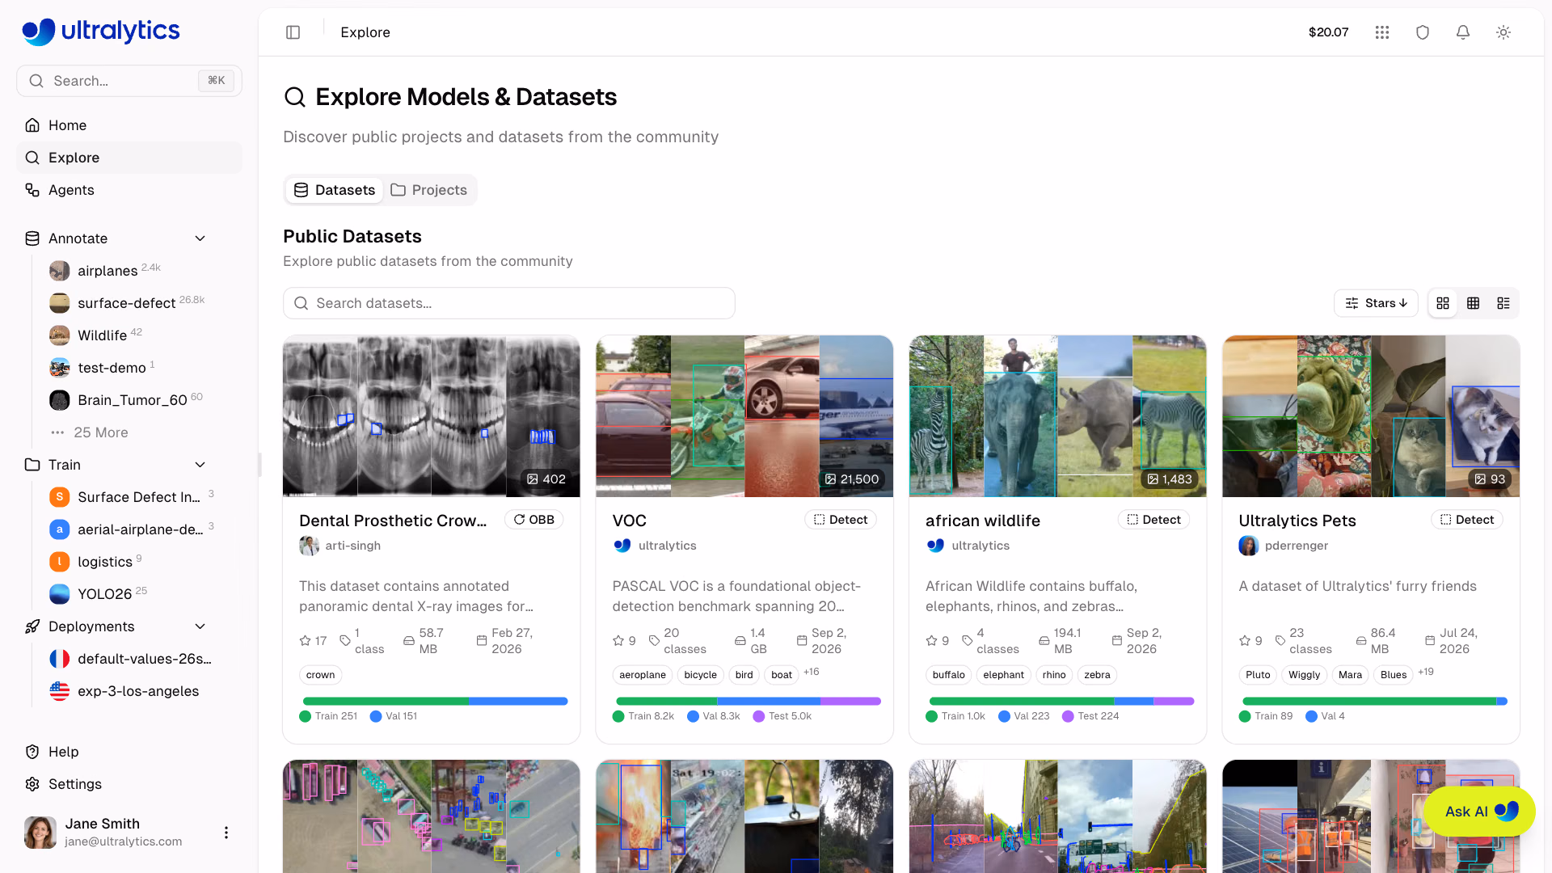Click pderrenger author on Ultralytics Pets
Screen dimensions: 1552x873
pyautogui.click(x=1296, y=546)
